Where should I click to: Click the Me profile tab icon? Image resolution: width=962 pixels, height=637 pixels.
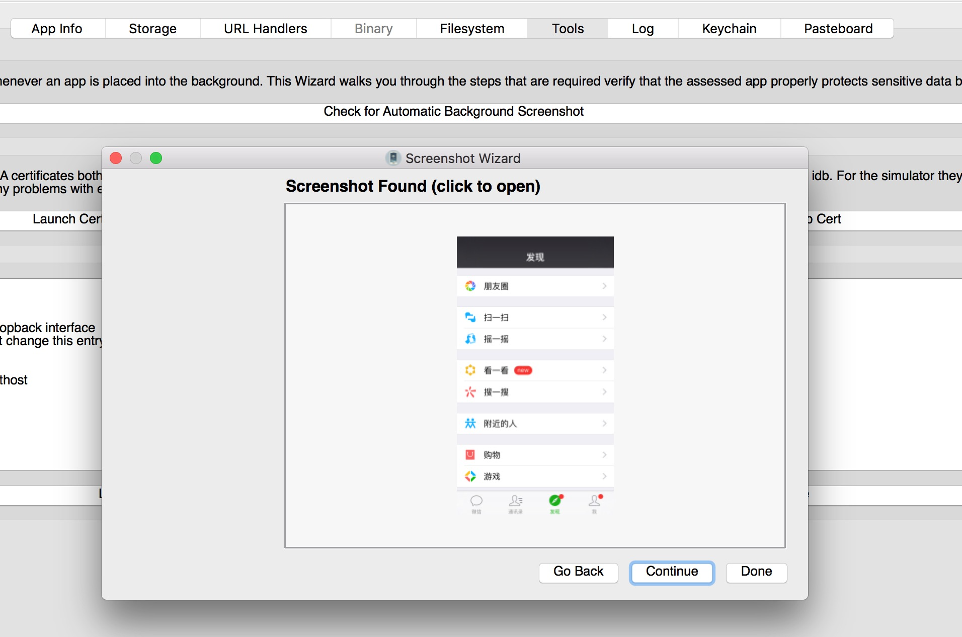point(595,501)
